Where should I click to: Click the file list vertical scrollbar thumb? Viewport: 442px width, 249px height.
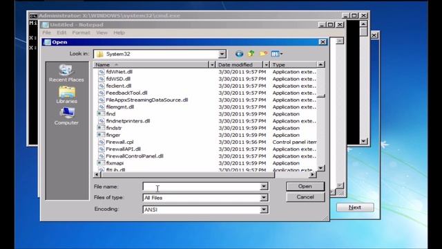pyautogui.click(x=320, y=95)
